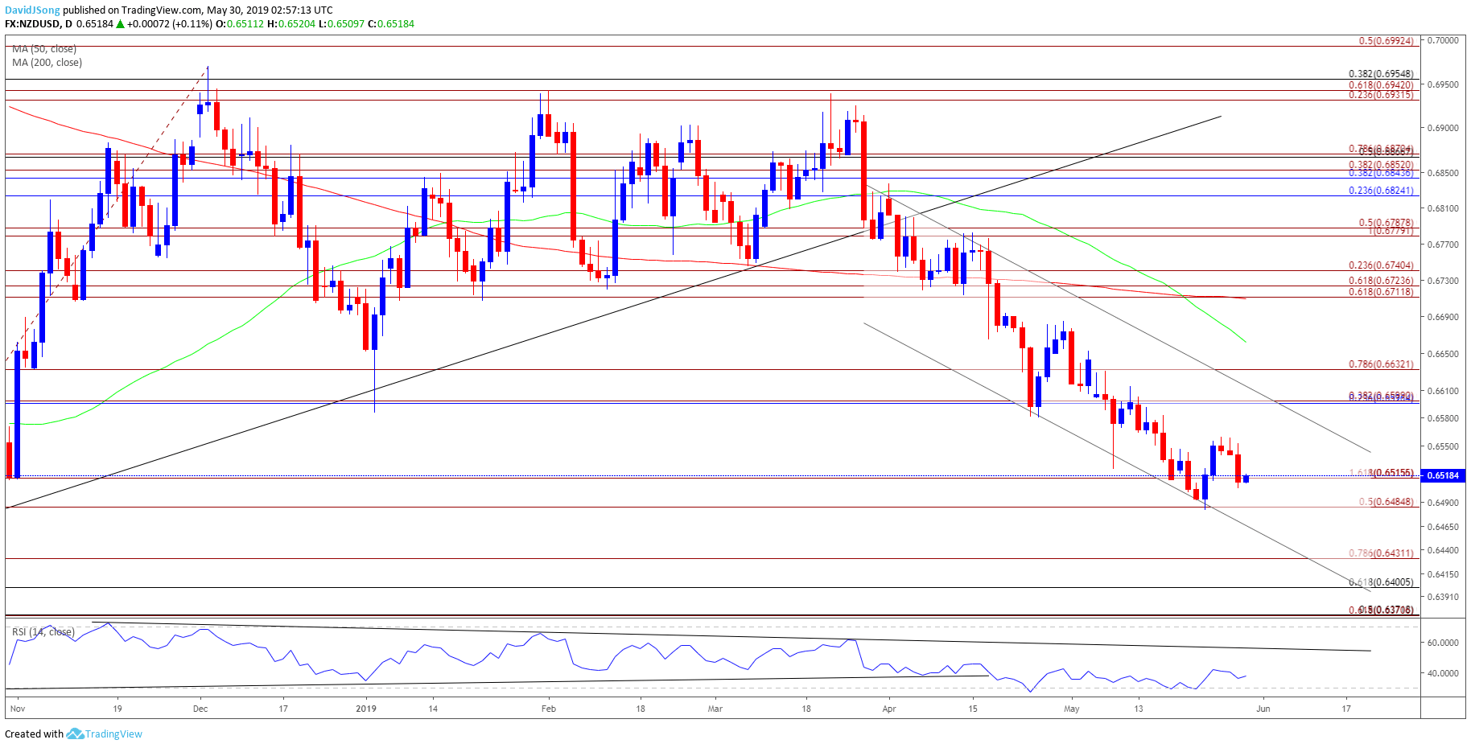Click the FX:NZDUSD symbol label
This screenshot has width=1471, height=748.
pyautogui.click(x=33, y=23)
